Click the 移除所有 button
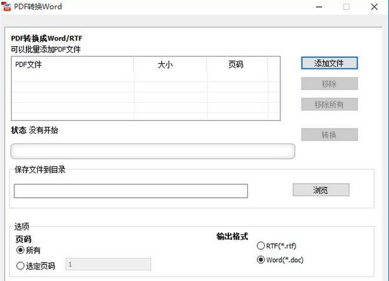This screenshot has width=389, height=281. click(329, 104)
